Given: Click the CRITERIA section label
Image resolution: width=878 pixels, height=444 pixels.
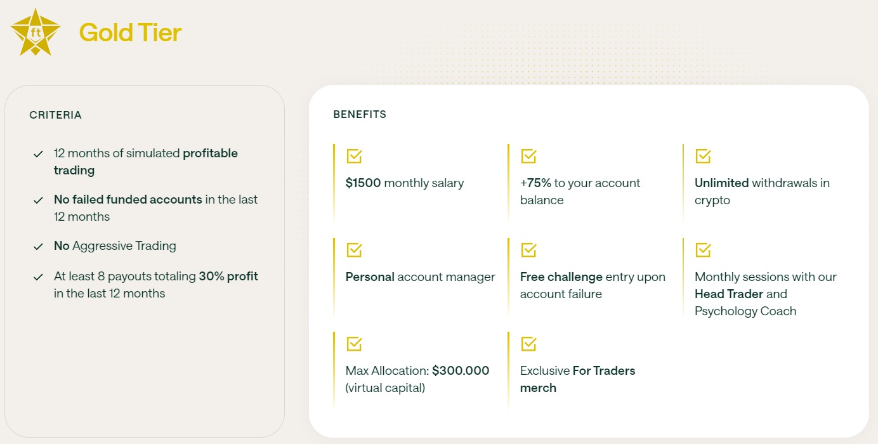Looking at the screenshot, I should point(55,115).
